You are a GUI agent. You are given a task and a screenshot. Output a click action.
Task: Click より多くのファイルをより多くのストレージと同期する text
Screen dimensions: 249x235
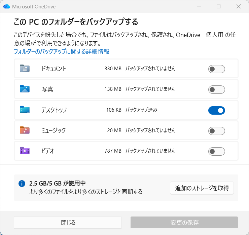86,192
